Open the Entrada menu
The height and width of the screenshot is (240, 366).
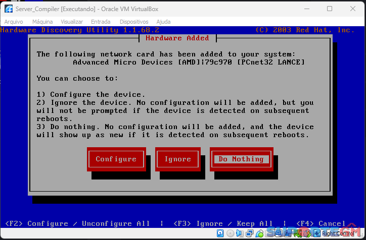coord(101,22)
